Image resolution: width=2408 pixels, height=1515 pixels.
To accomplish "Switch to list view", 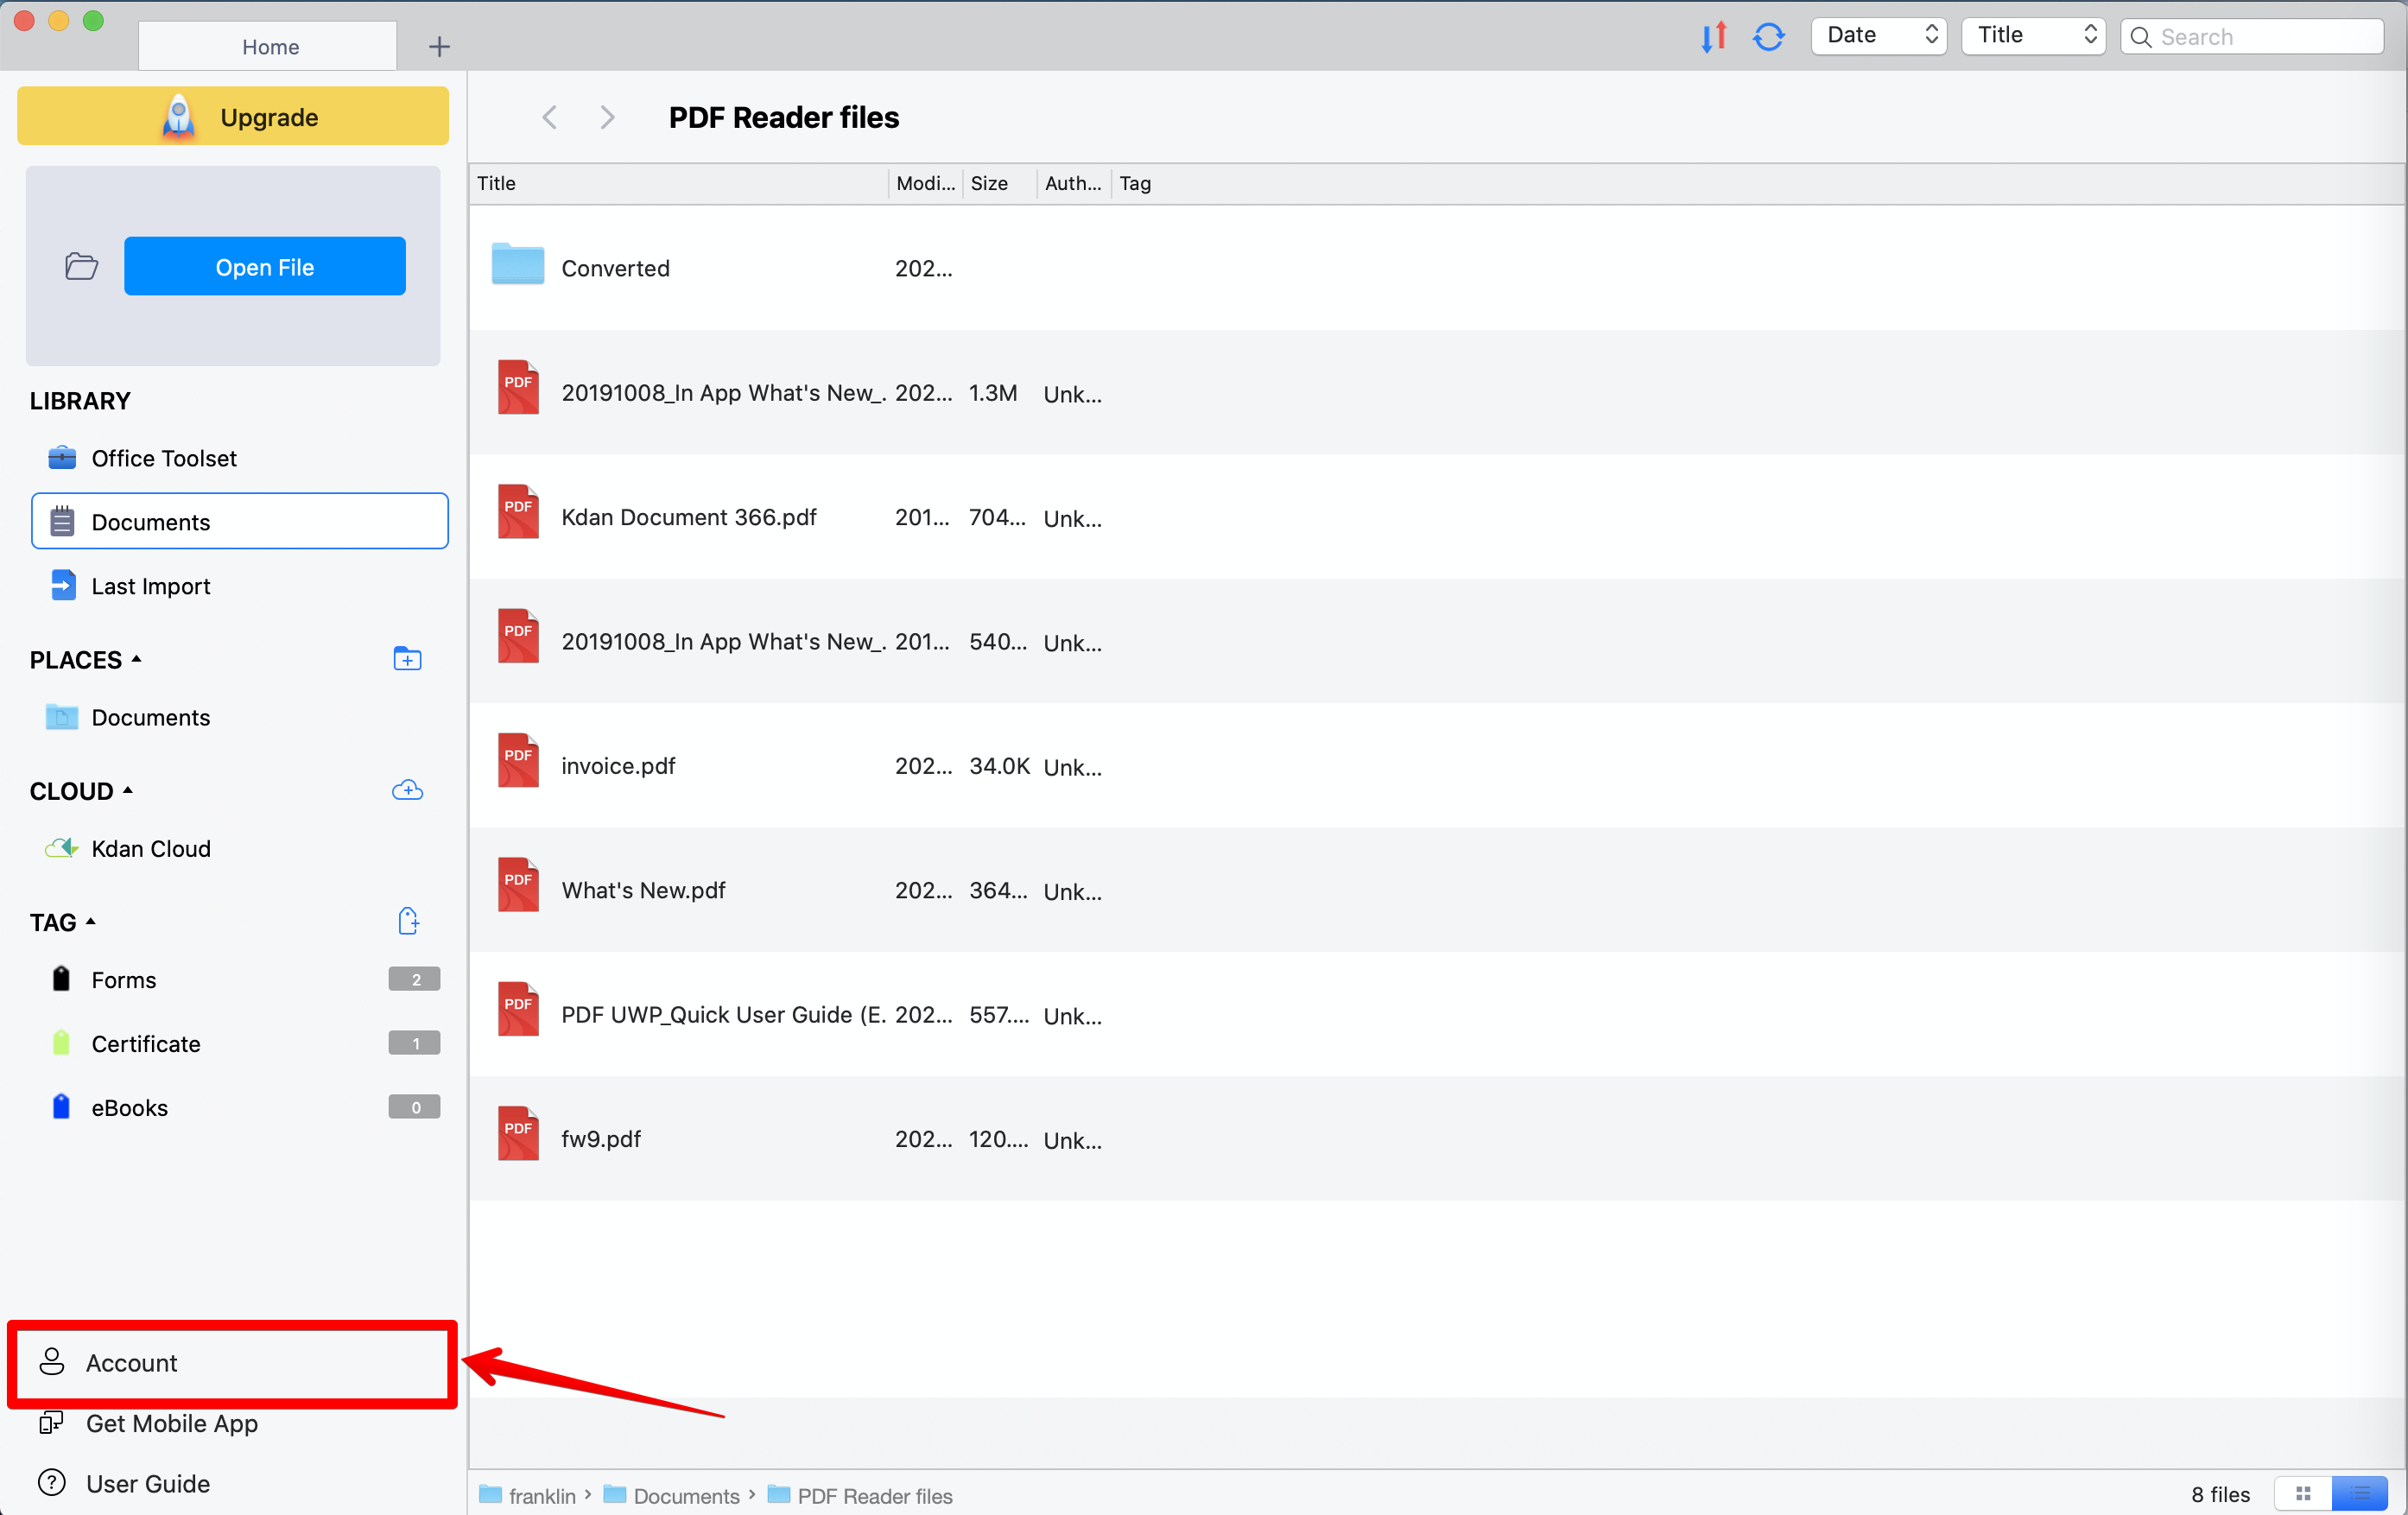I will (x=2360, y=1494).
